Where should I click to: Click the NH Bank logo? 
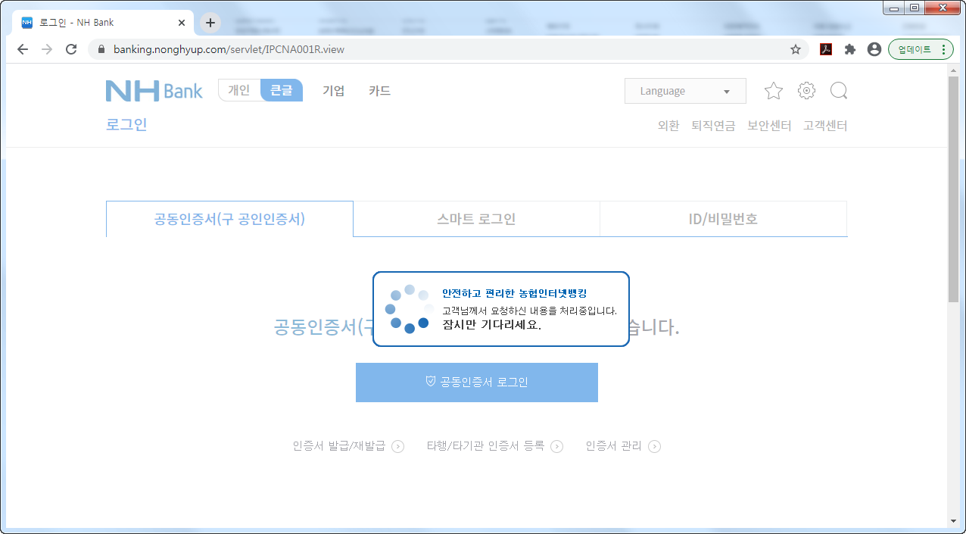pyautogui.click(x=154, y=91)
